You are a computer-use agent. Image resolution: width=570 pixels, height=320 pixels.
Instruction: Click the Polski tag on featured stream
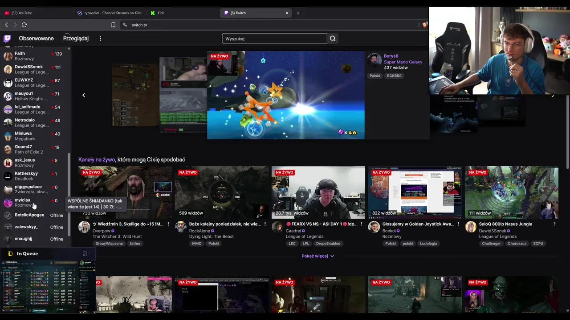pyautogui.click(x=375, y=76)
